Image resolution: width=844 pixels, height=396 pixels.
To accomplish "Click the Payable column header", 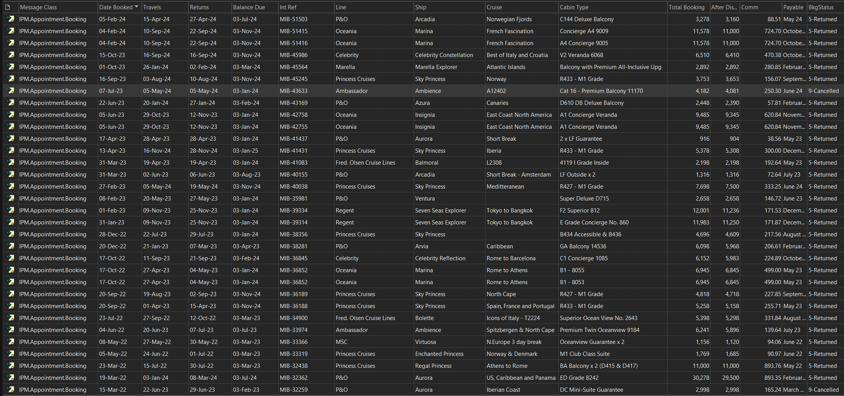I will pos(793,7).
